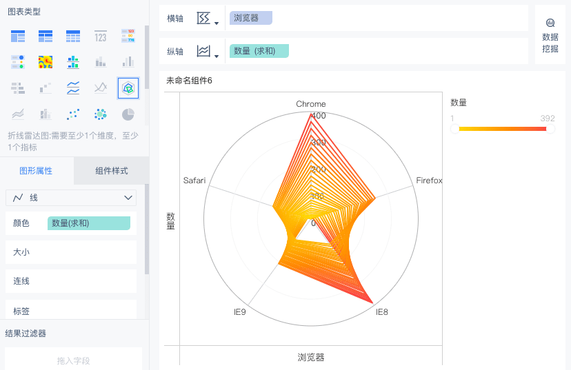Click the orange gradient bar in the legend
Viewport: 571px width, 370px height.
click(503, 128)
